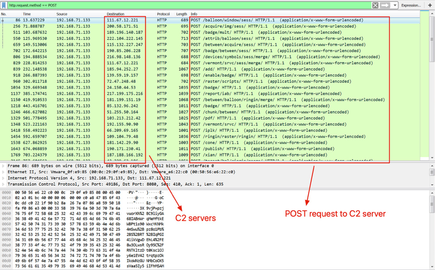Sort by the Length column header
The width and height of the screenshot is (435, 270).
pos(182,14)
